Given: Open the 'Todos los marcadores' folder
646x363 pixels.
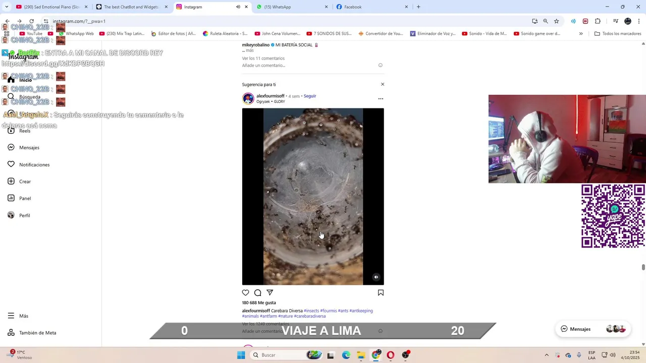Looking at the screenshot, I should (618, 34).
